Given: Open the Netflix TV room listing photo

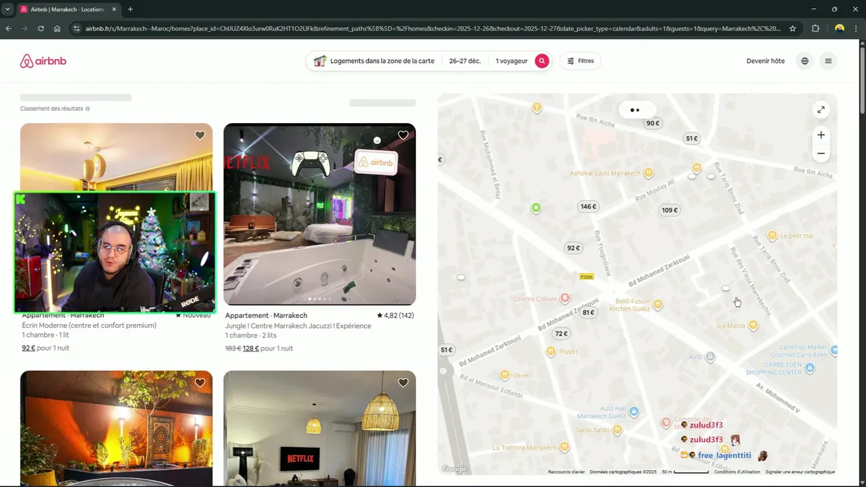Looking at the screenshot, I should (319, 428).
